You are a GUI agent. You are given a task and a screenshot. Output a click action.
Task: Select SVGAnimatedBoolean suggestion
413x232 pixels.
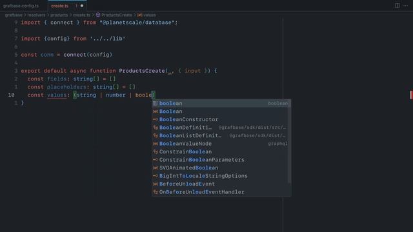tap(221, 168)
